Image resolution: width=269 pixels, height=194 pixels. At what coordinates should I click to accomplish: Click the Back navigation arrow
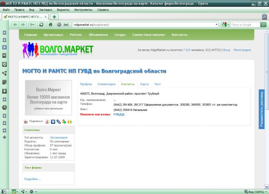tap(15, 25)
